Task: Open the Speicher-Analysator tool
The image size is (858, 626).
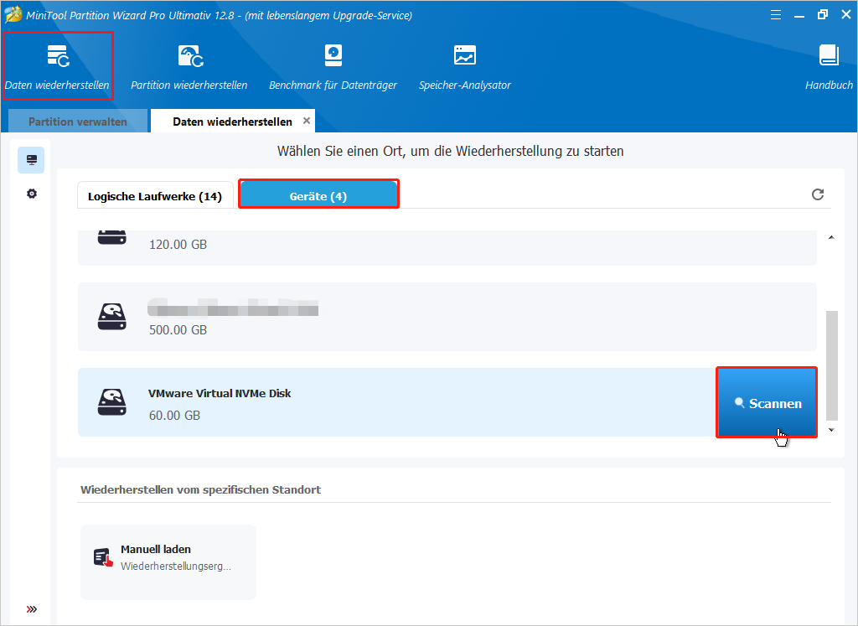Action: 464,65
